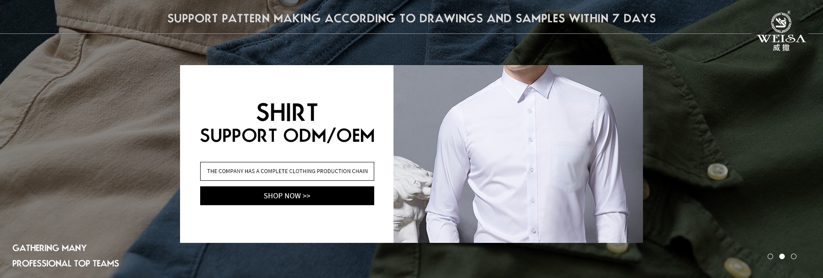Screen dimensions: 823x278
Task: Click the SHIRT heading
Action: pyautogui.click(x=287, y=112)
